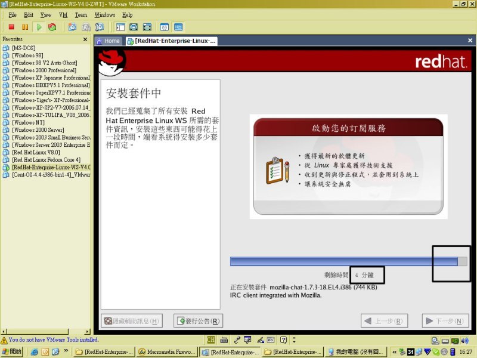Launch Internet Explorer from Quick Launch

click(x=35, y=351)
